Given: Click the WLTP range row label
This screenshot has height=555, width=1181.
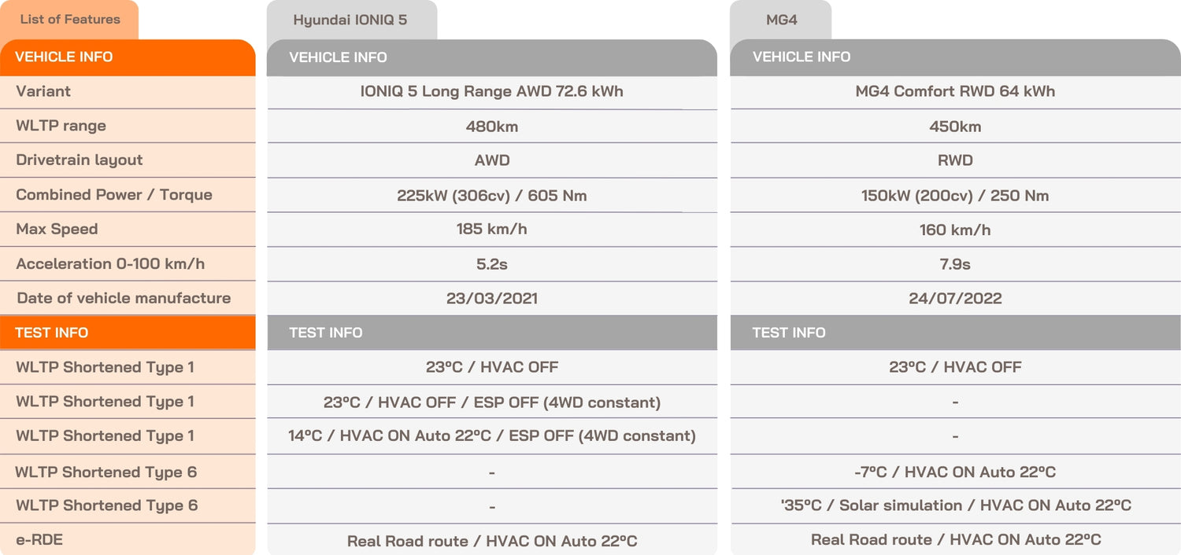Looking at the screenshot, I should tap(61, 126).
